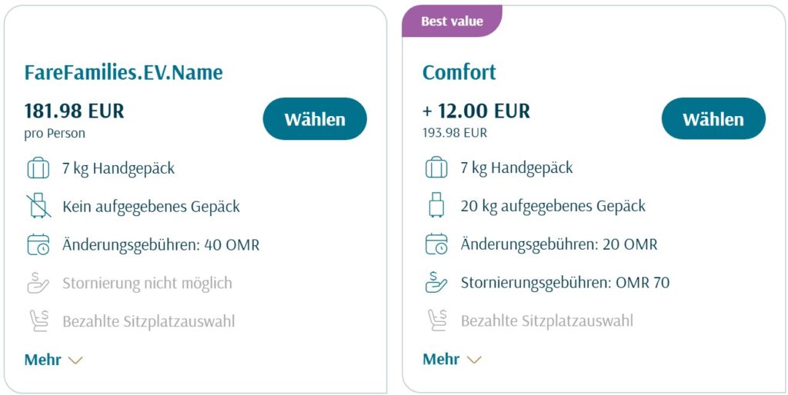The image size is (788, 395).
Task: Click paid seat icon in the left fare card
Action: point(38,320)
